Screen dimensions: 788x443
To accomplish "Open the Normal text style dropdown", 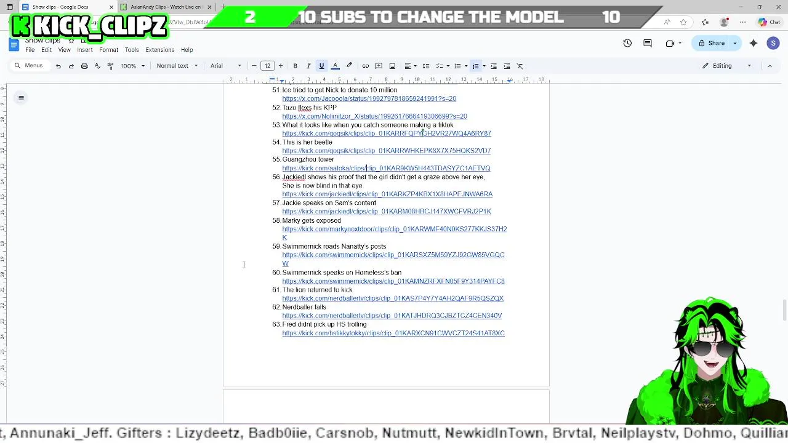I will coord(177,66).
